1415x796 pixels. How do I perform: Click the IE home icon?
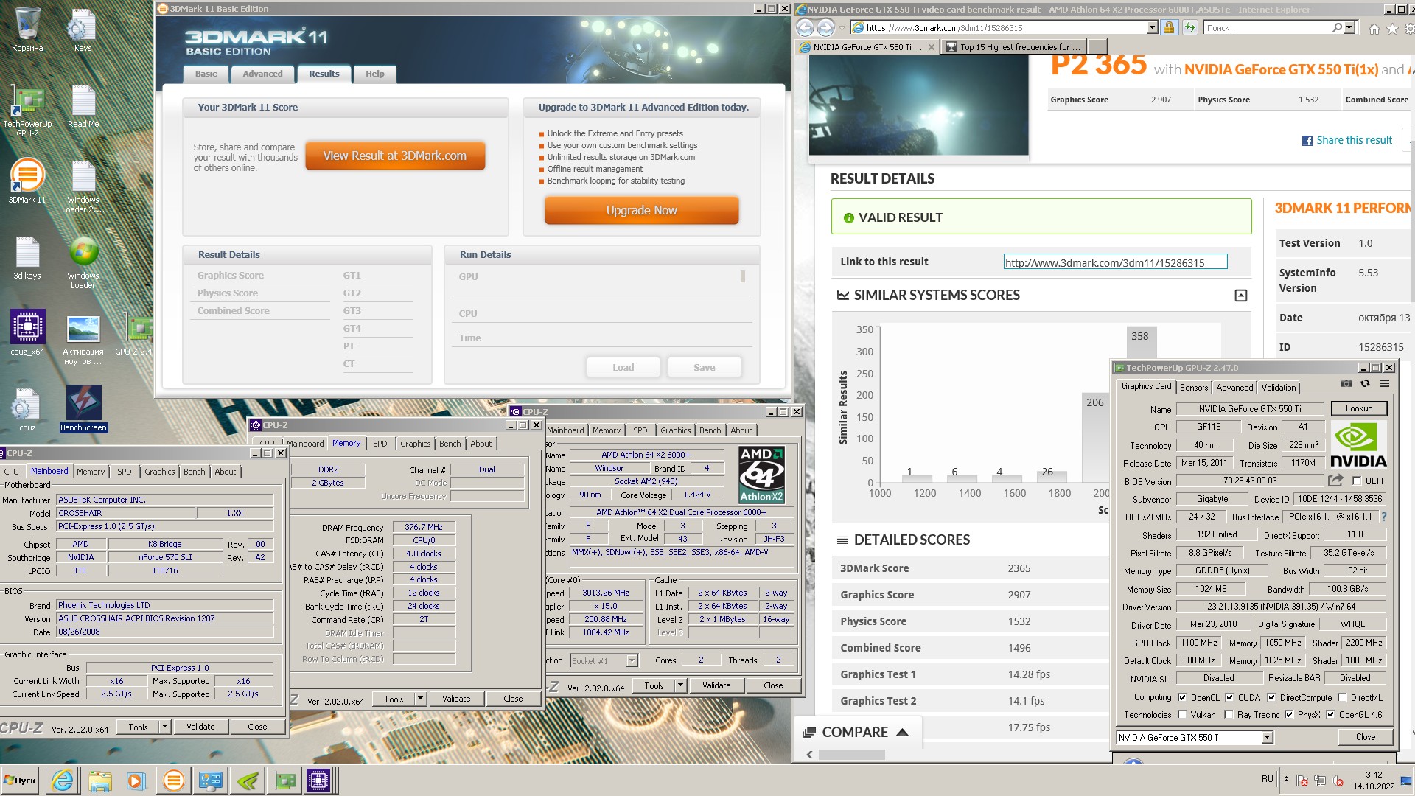[1374, 29]
